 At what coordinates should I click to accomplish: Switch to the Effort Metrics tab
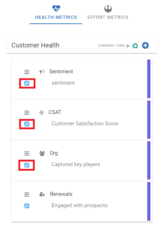coord(108,14)
